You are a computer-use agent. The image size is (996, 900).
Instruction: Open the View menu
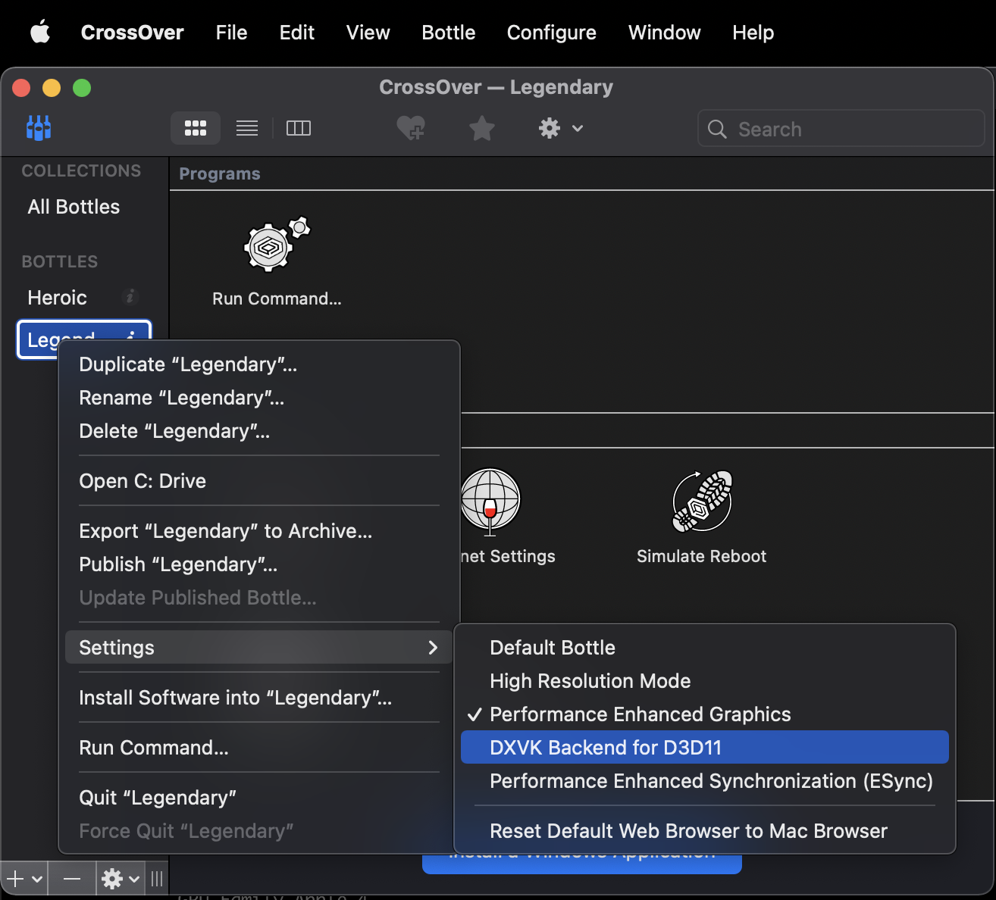pos(368,33)
